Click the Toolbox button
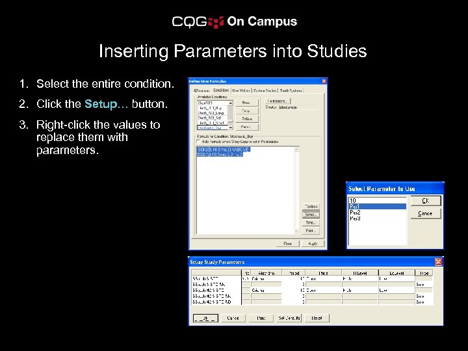Image resolution: width=468 pixels, height=351 pixels. (311, 206)
